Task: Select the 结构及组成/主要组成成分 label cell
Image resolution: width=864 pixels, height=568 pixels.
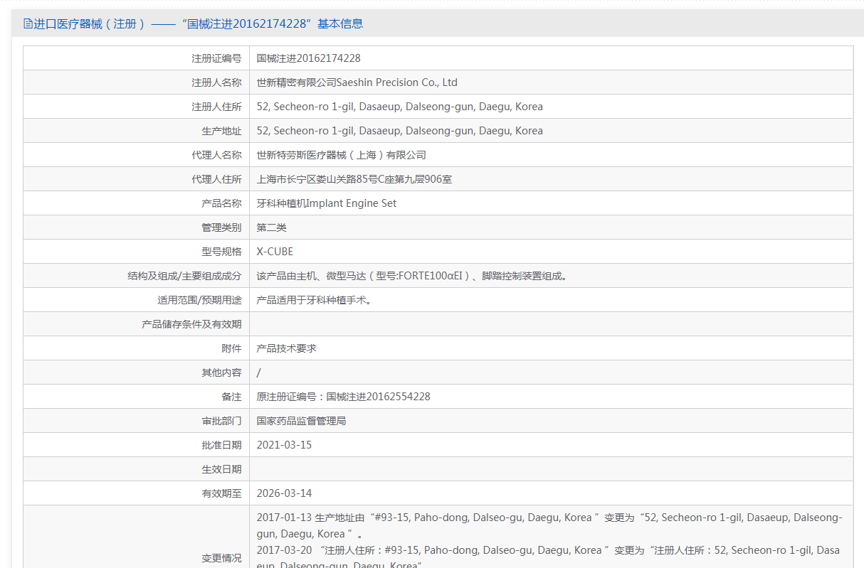Action: [x=136, y=276]
